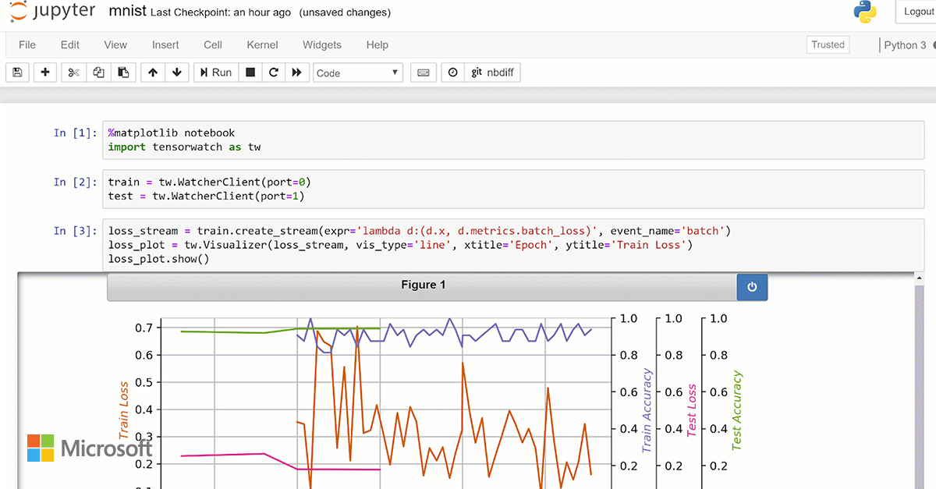Image resolution: width=936 pixels, height=489 pixels.
Task: Restart and run all cells icon
Action: (296, 73)
